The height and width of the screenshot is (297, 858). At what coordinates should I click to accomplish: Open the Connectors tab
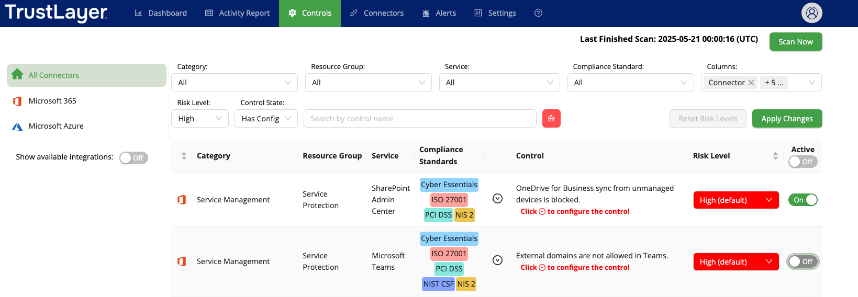point(377,13)
